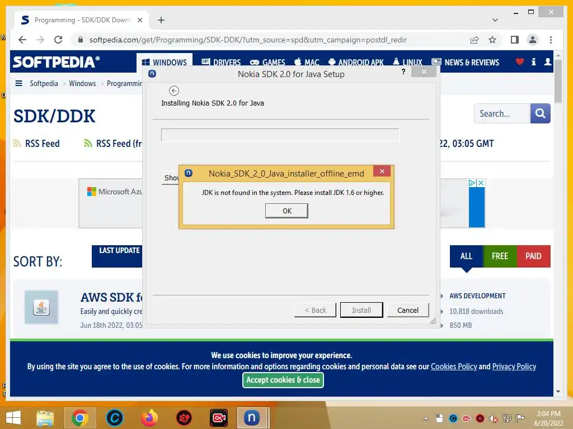Share this page icon in address bar
573x429 pixels.
coord(475,40)
